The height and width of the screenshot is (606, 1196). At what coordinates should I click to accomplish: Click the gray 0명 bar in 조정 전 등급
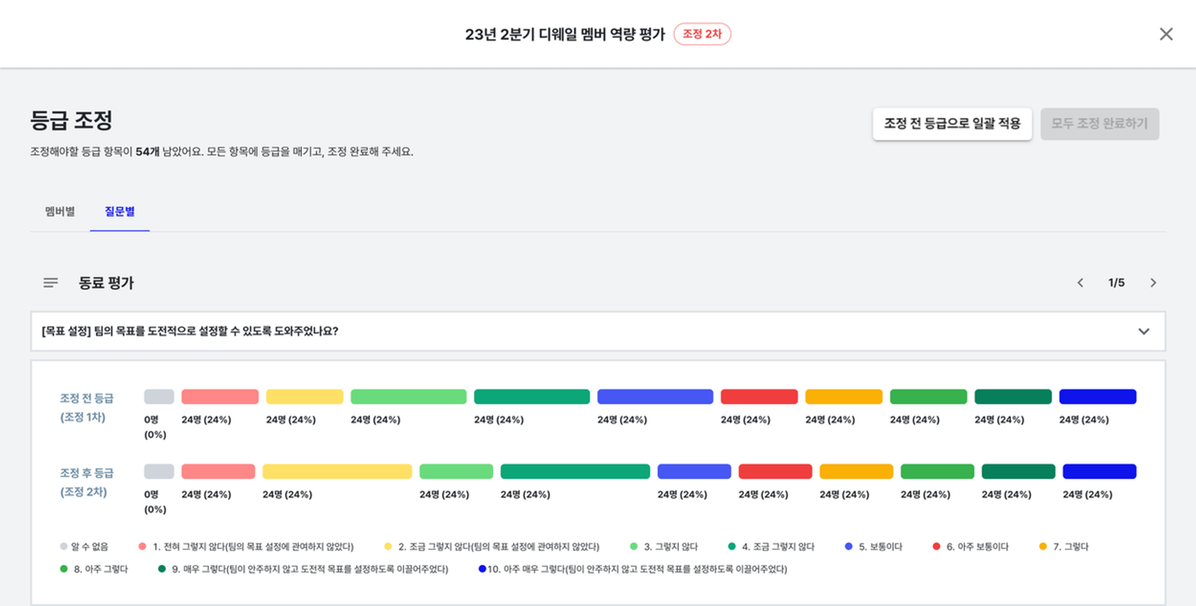(x=158, y=396)
